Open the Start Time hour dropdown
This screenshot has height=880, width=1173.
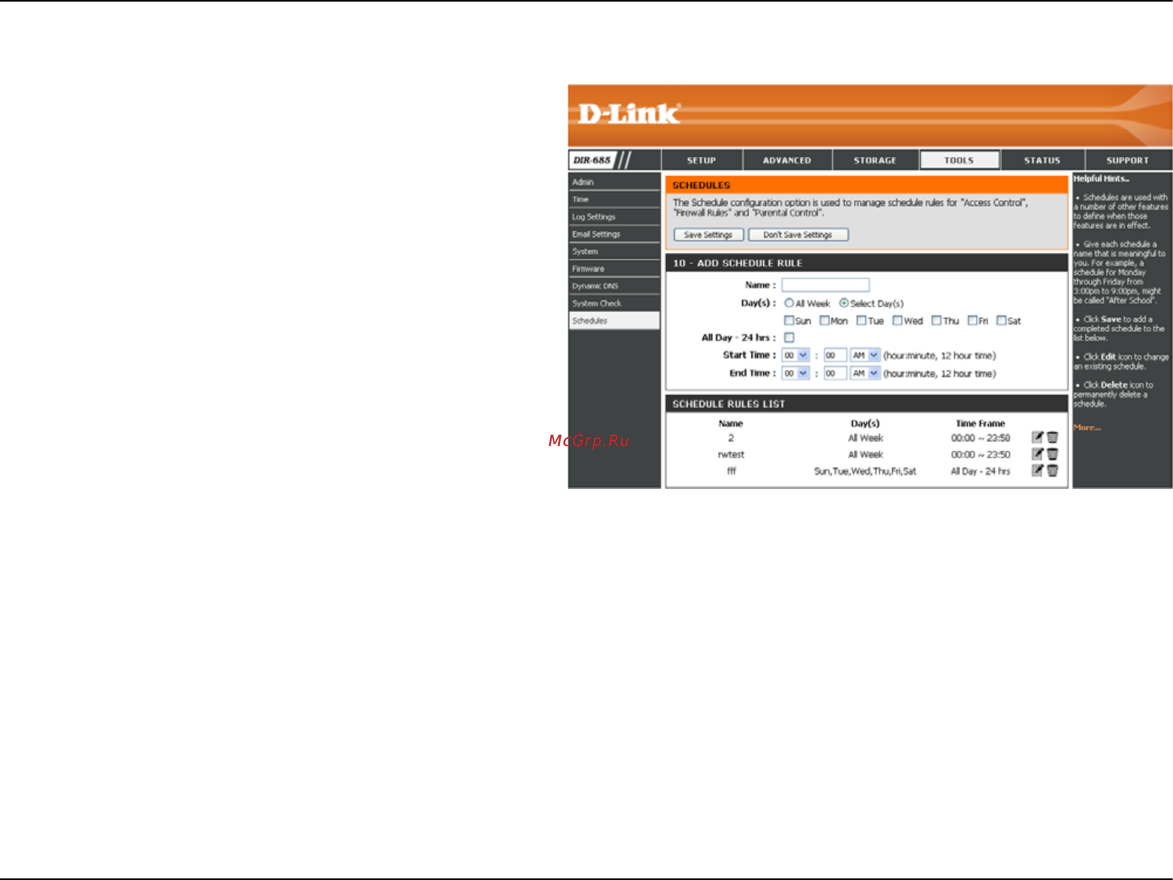tap(796, 355)
